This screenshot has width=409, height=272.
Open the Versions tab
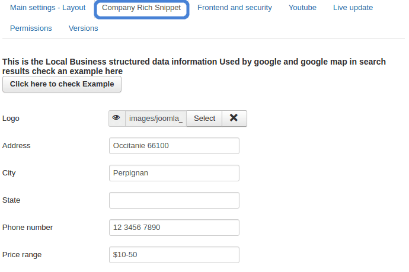pos(84,28)
